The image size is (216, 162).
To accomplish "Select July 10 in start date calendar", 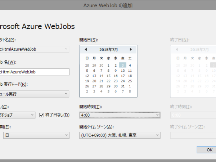I will [123, 71].
